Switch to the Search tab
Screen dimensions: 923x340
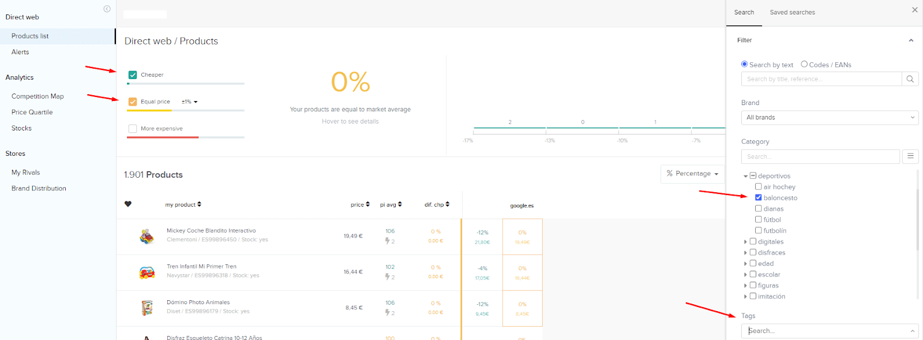[x=744, y=12]
